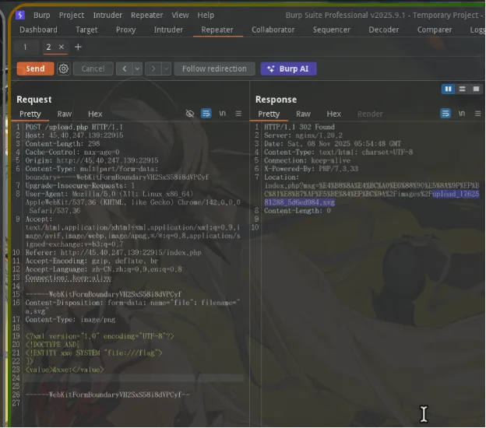Go back to previous request in history
This screenshot has height=428, width=486.
coord(125,68)
